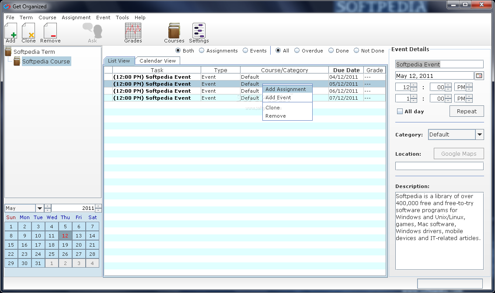The image size is (495, 293).
Task: Select Softpedia Course in the tree
Action: [46, 61]
